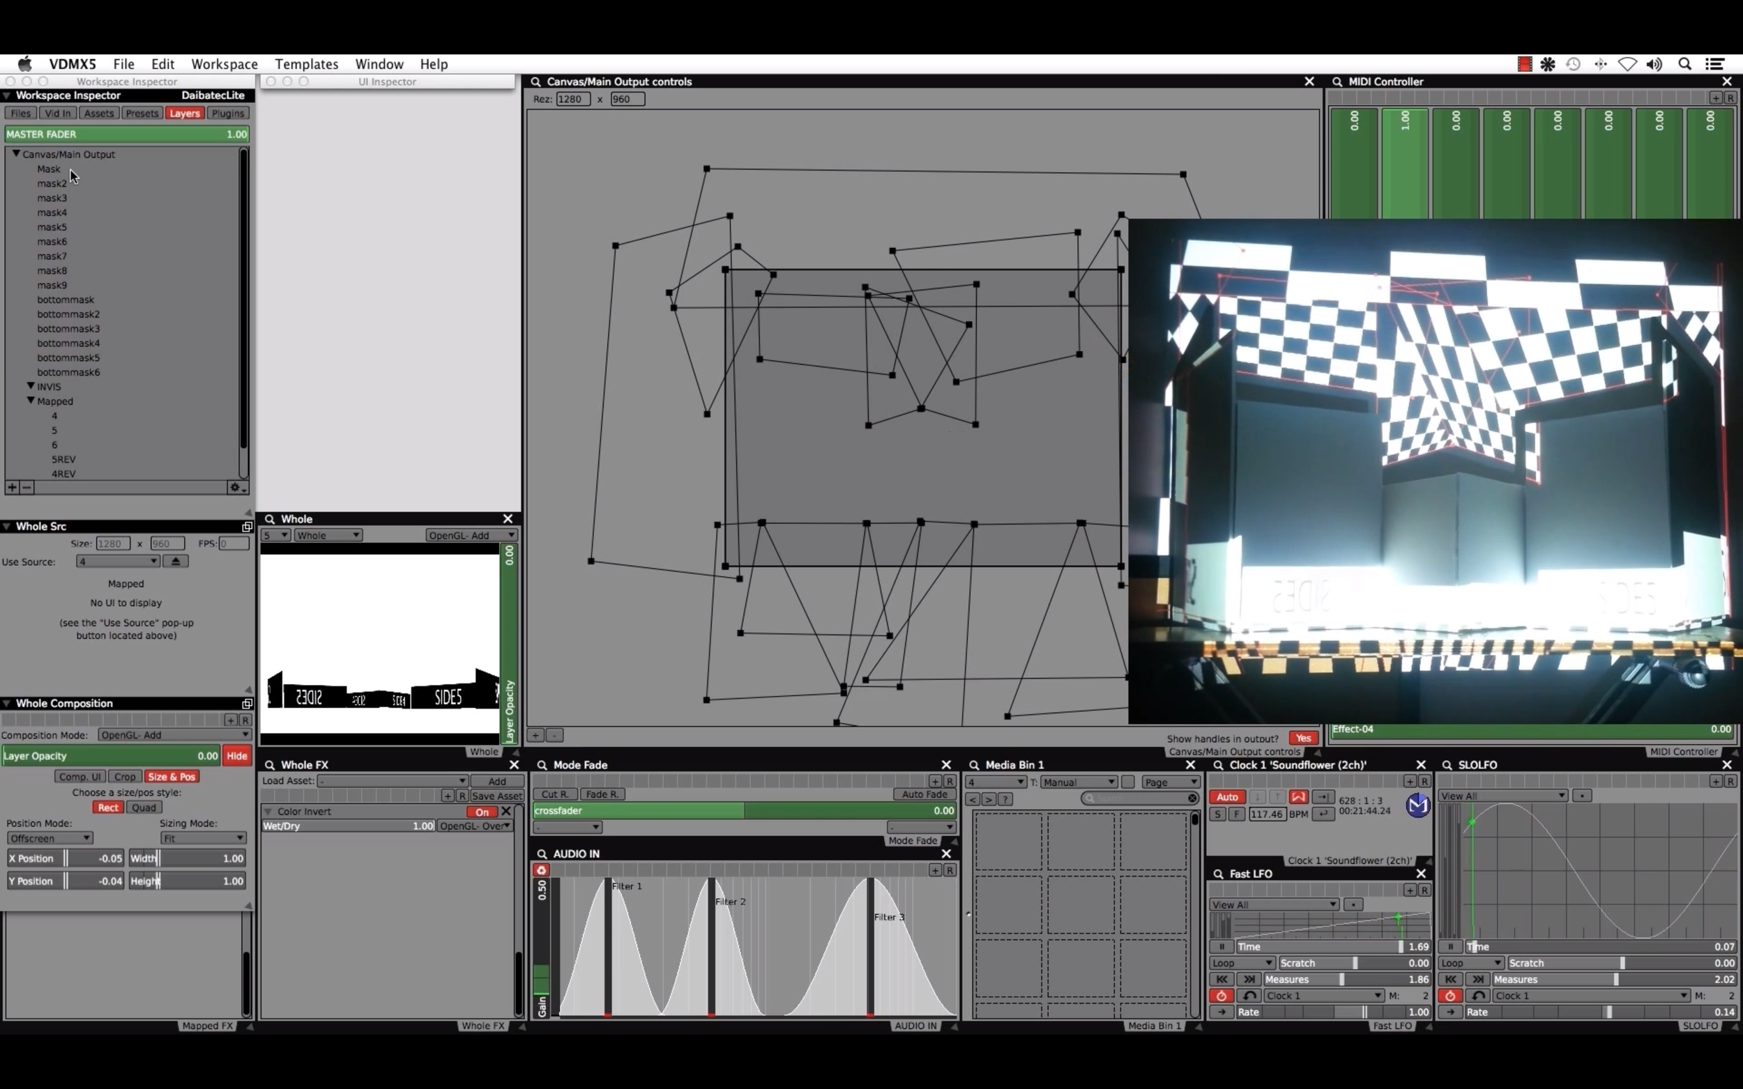Toggle the Layer Opacity Hide button
The image size is (1743, 1089).
[237, 755]
